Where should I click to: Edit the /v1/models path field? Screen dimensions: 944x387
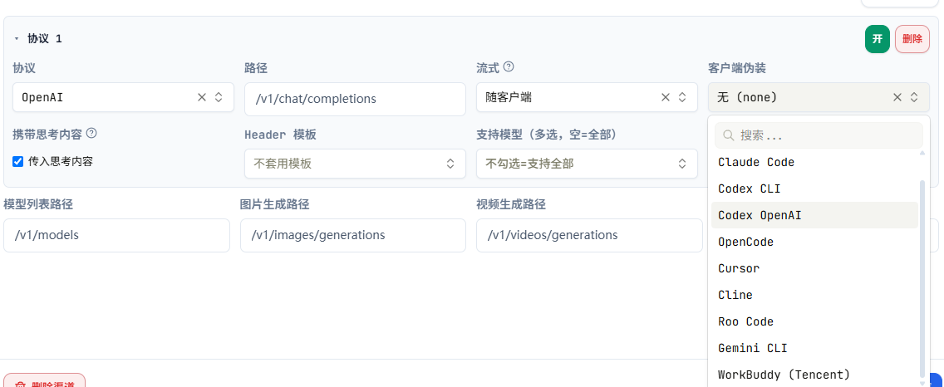(x=117, y=235)
